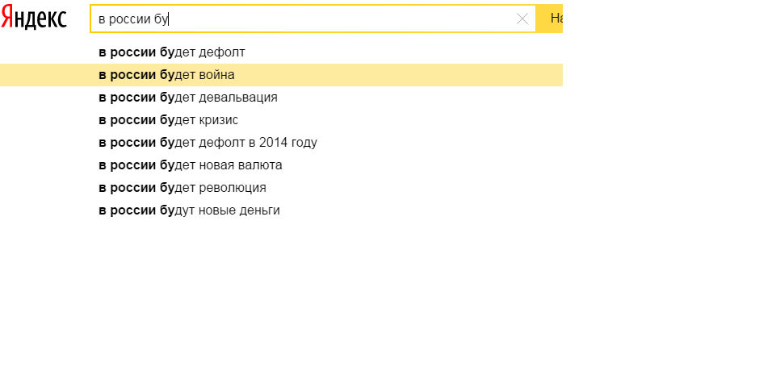Image resolution: width=759 pixels, height=379 pixels.
Task: Open the first autocomplete suggestion in the list
Action: tap(172, 52)
